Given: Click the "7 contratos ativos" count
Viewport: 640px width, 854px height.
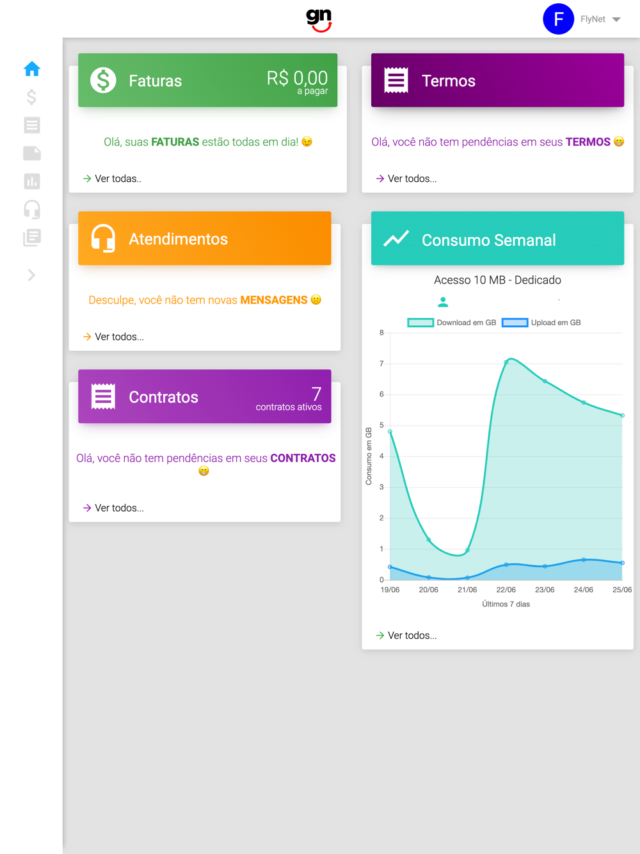Looking at the screenshot, I should click(289, 398).
